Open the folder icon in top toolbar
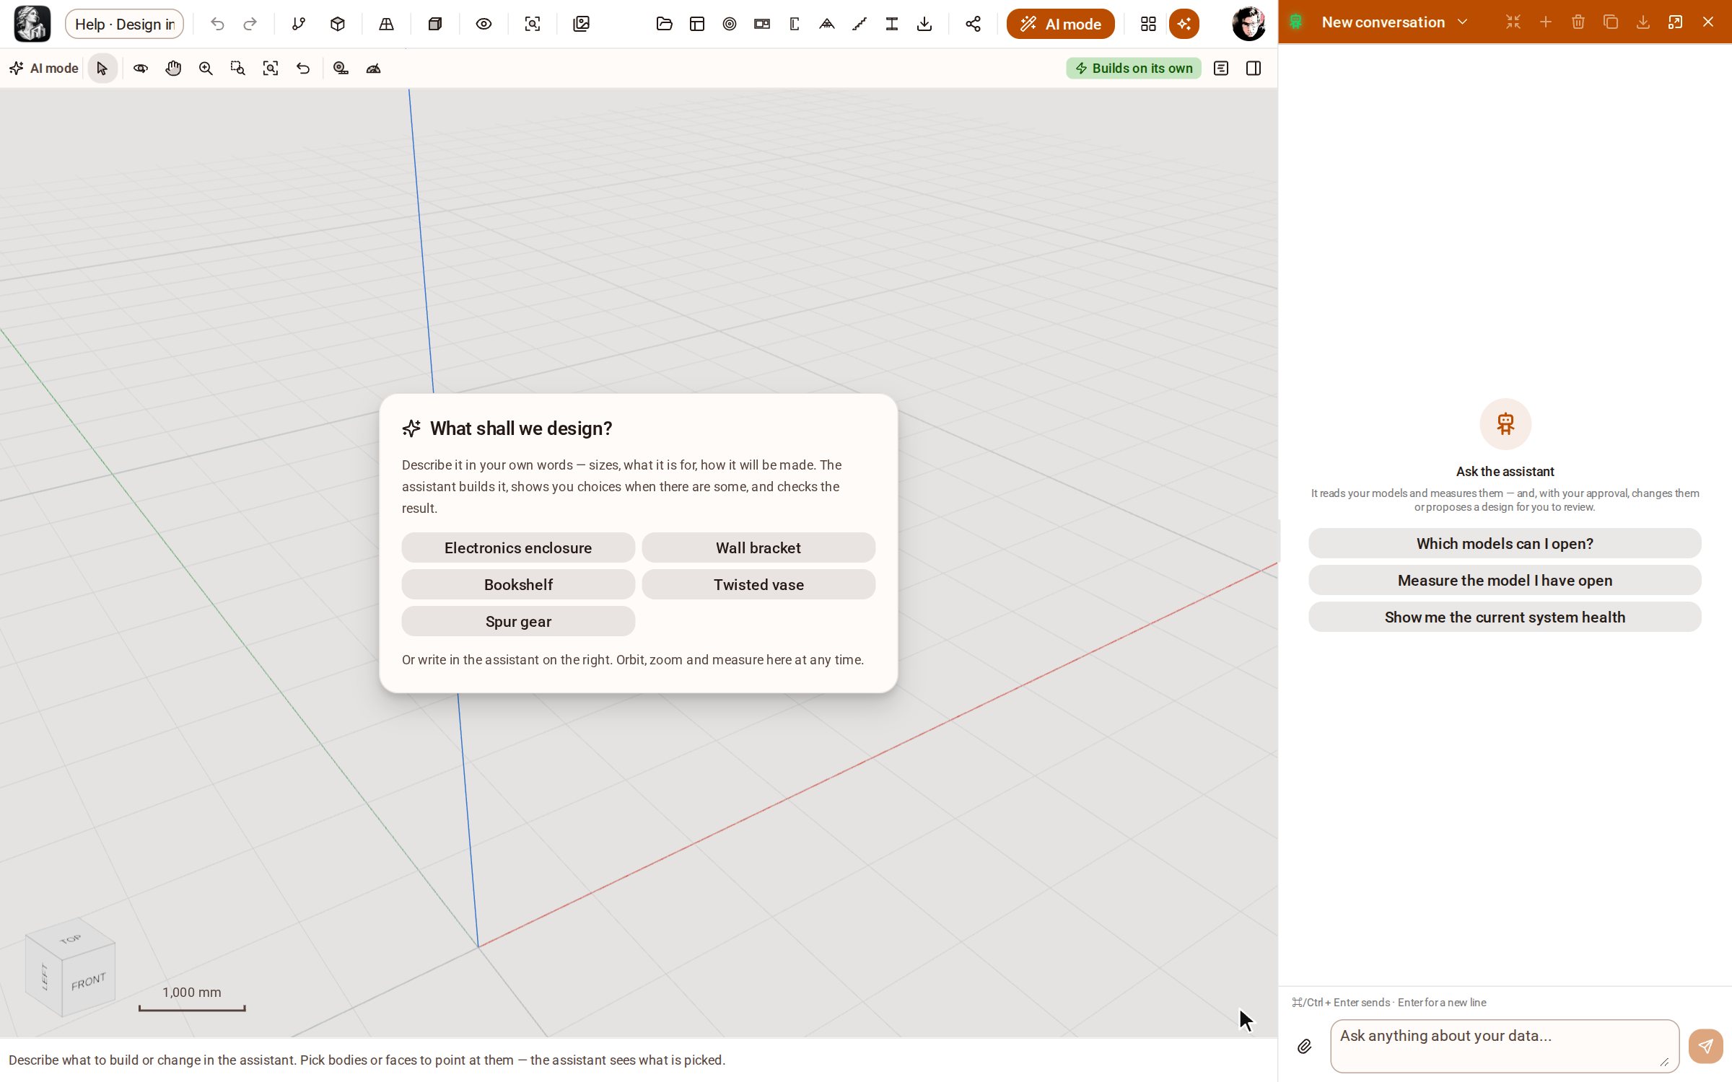This screenshot has width=1732, height=1082. pos(664,24)
